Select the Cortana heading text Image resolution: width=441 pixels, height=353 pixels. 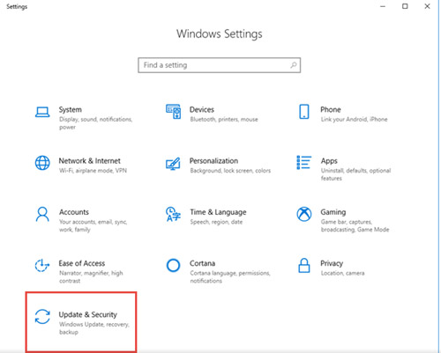coord(202,263)
